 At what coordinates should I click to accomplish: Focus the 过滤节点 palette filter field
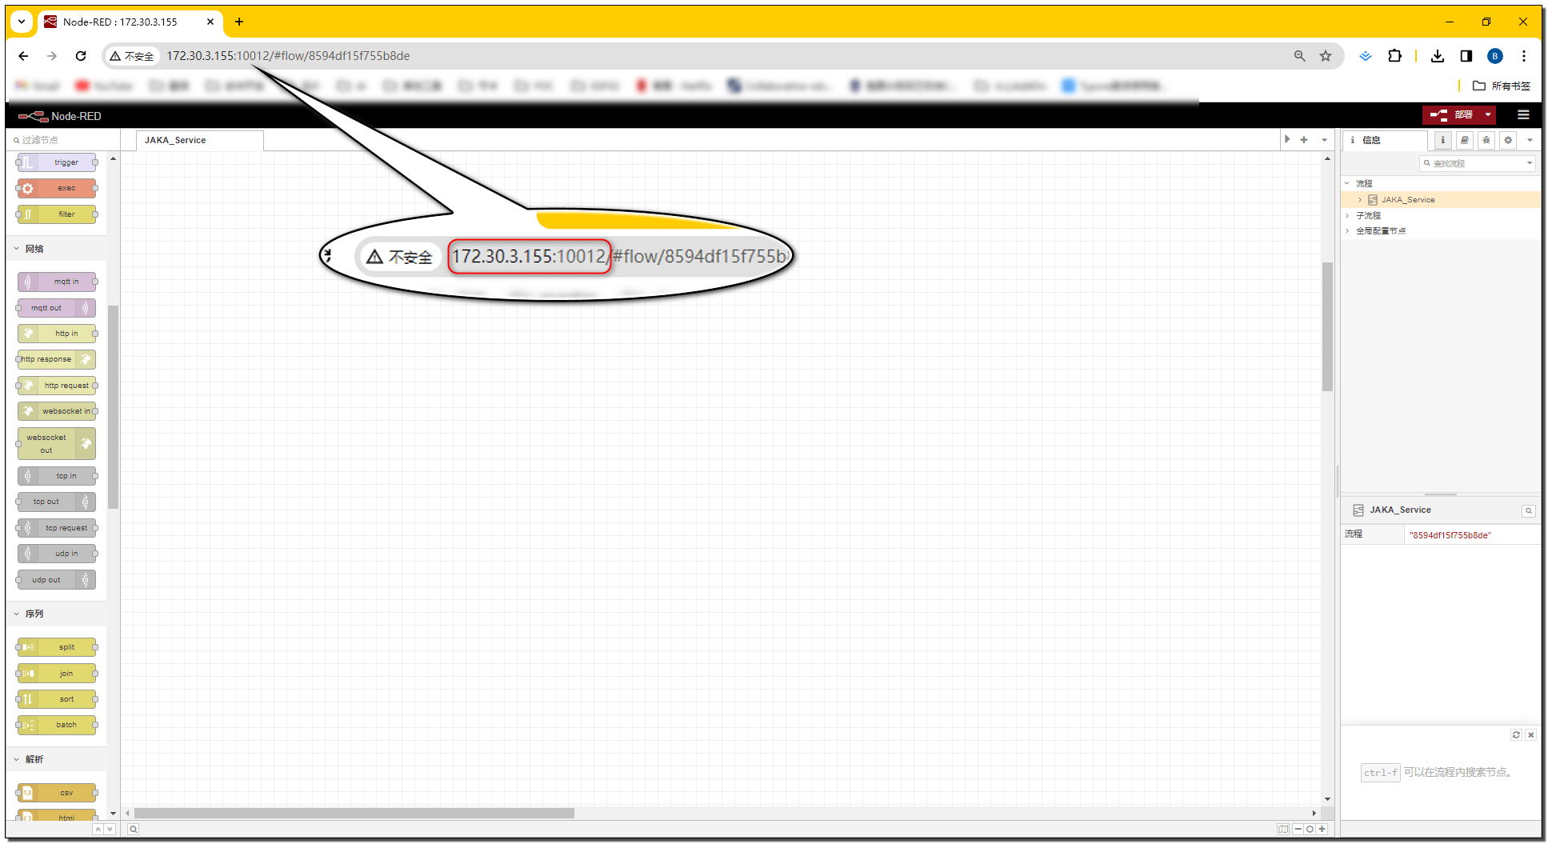[62, 140]
